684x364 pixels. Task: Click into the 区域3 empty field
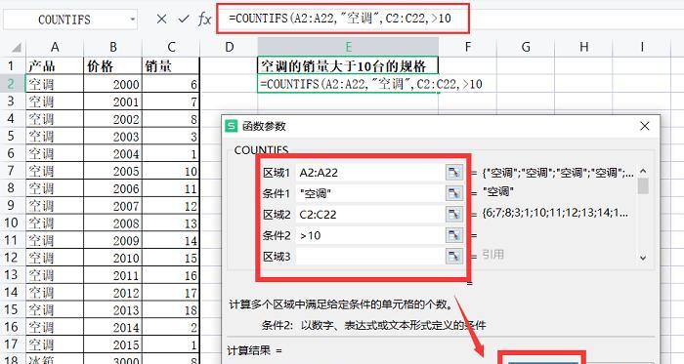(x=370, y=257)
